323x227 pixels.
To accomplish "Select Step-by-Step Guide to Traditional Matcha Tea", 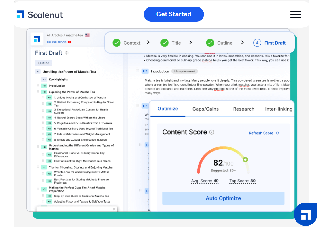I will (x=82, y=196).
